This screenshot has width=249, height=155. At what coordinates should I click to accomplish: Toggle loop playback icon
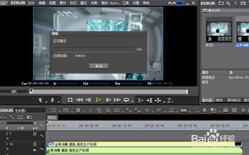tap(126, 100)
